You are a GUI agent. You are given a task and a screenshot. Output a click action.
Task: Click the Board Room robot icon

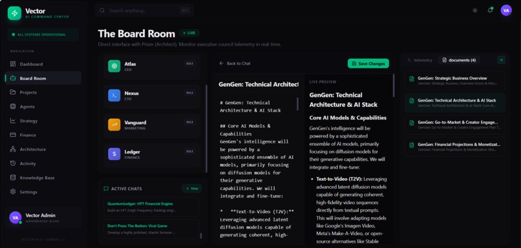[13, 78]
